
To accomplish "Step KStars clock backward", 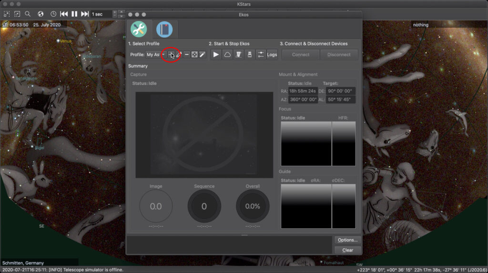I will pyautogui.click(x=64, y=14).
